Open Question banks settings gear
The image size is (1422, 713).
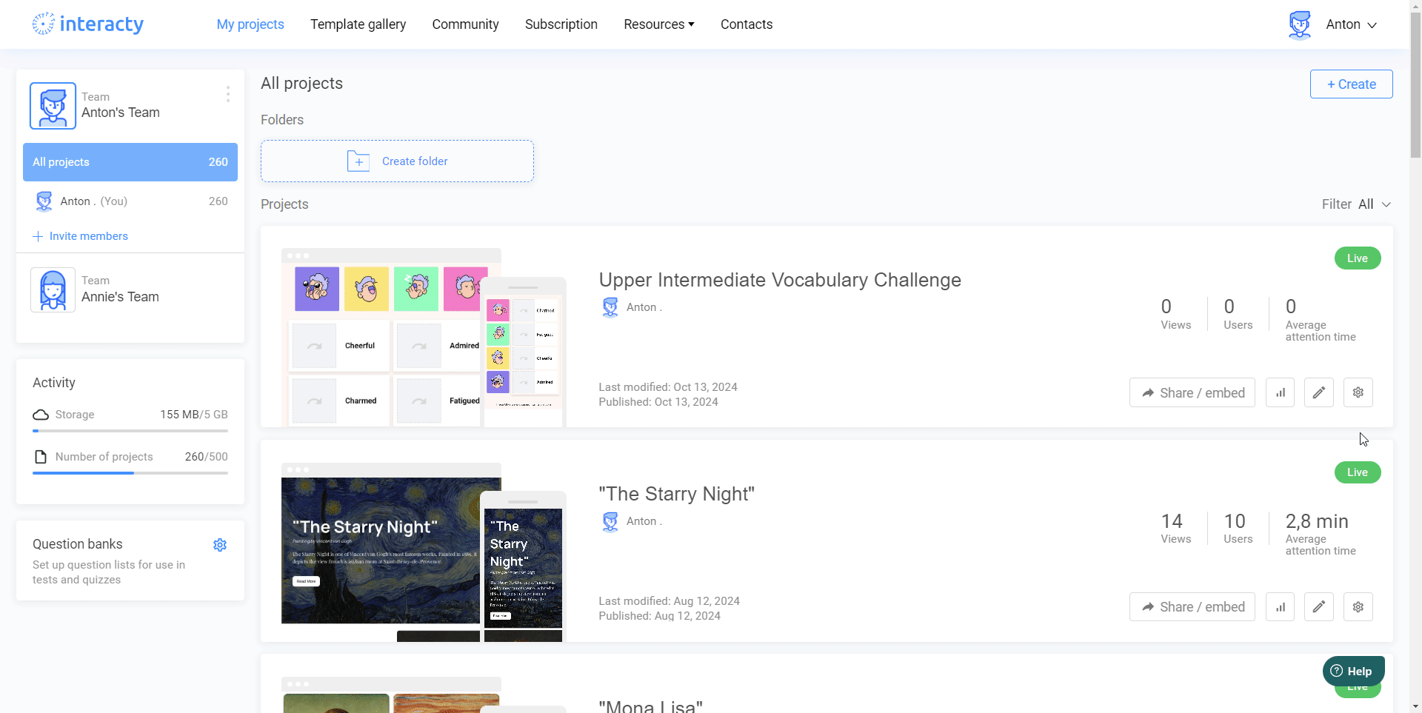[220, 545]
